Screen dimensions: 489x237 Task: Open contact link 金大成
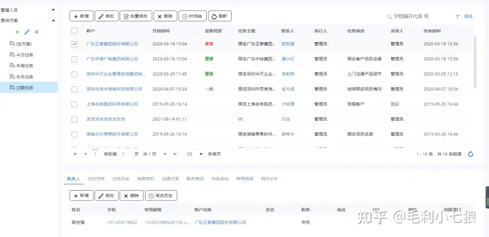pyautogui.click(x=288, y=89)
